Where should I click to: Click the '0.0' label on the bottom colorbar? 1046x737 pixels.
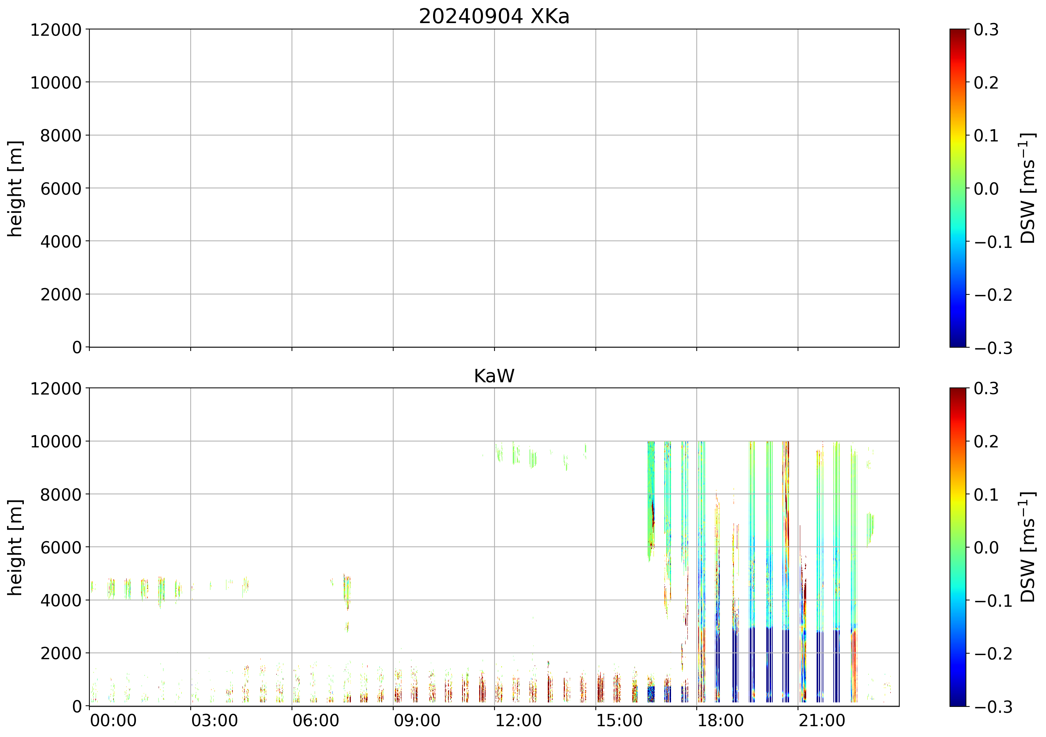(986, 547)
